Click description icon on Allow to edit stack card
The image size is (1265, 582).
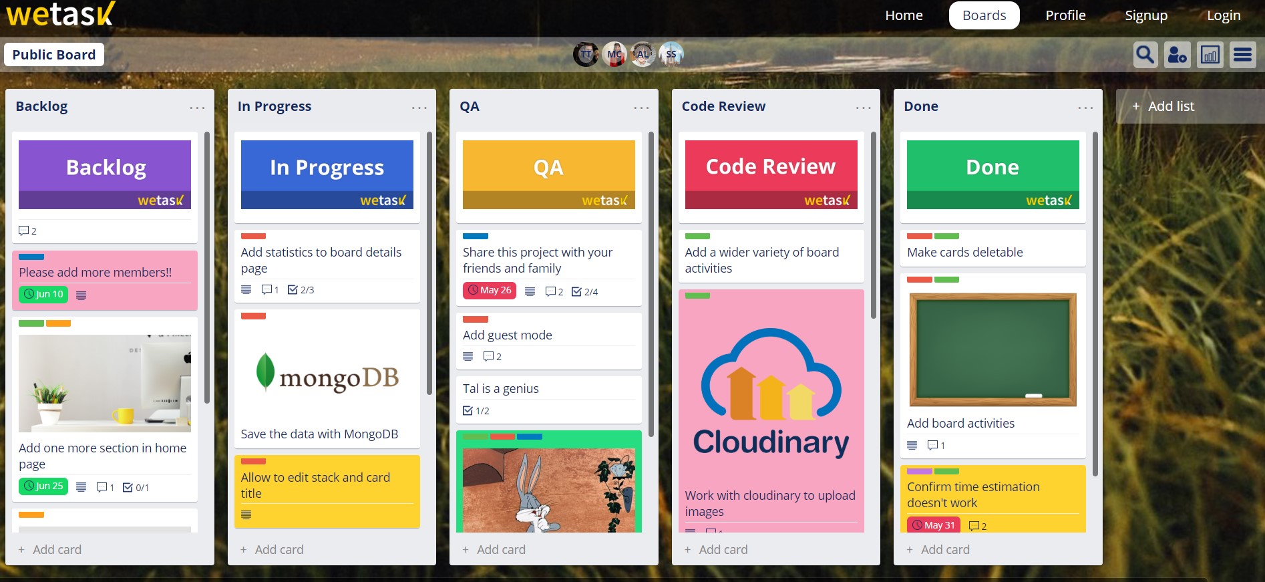click(246, 515)
